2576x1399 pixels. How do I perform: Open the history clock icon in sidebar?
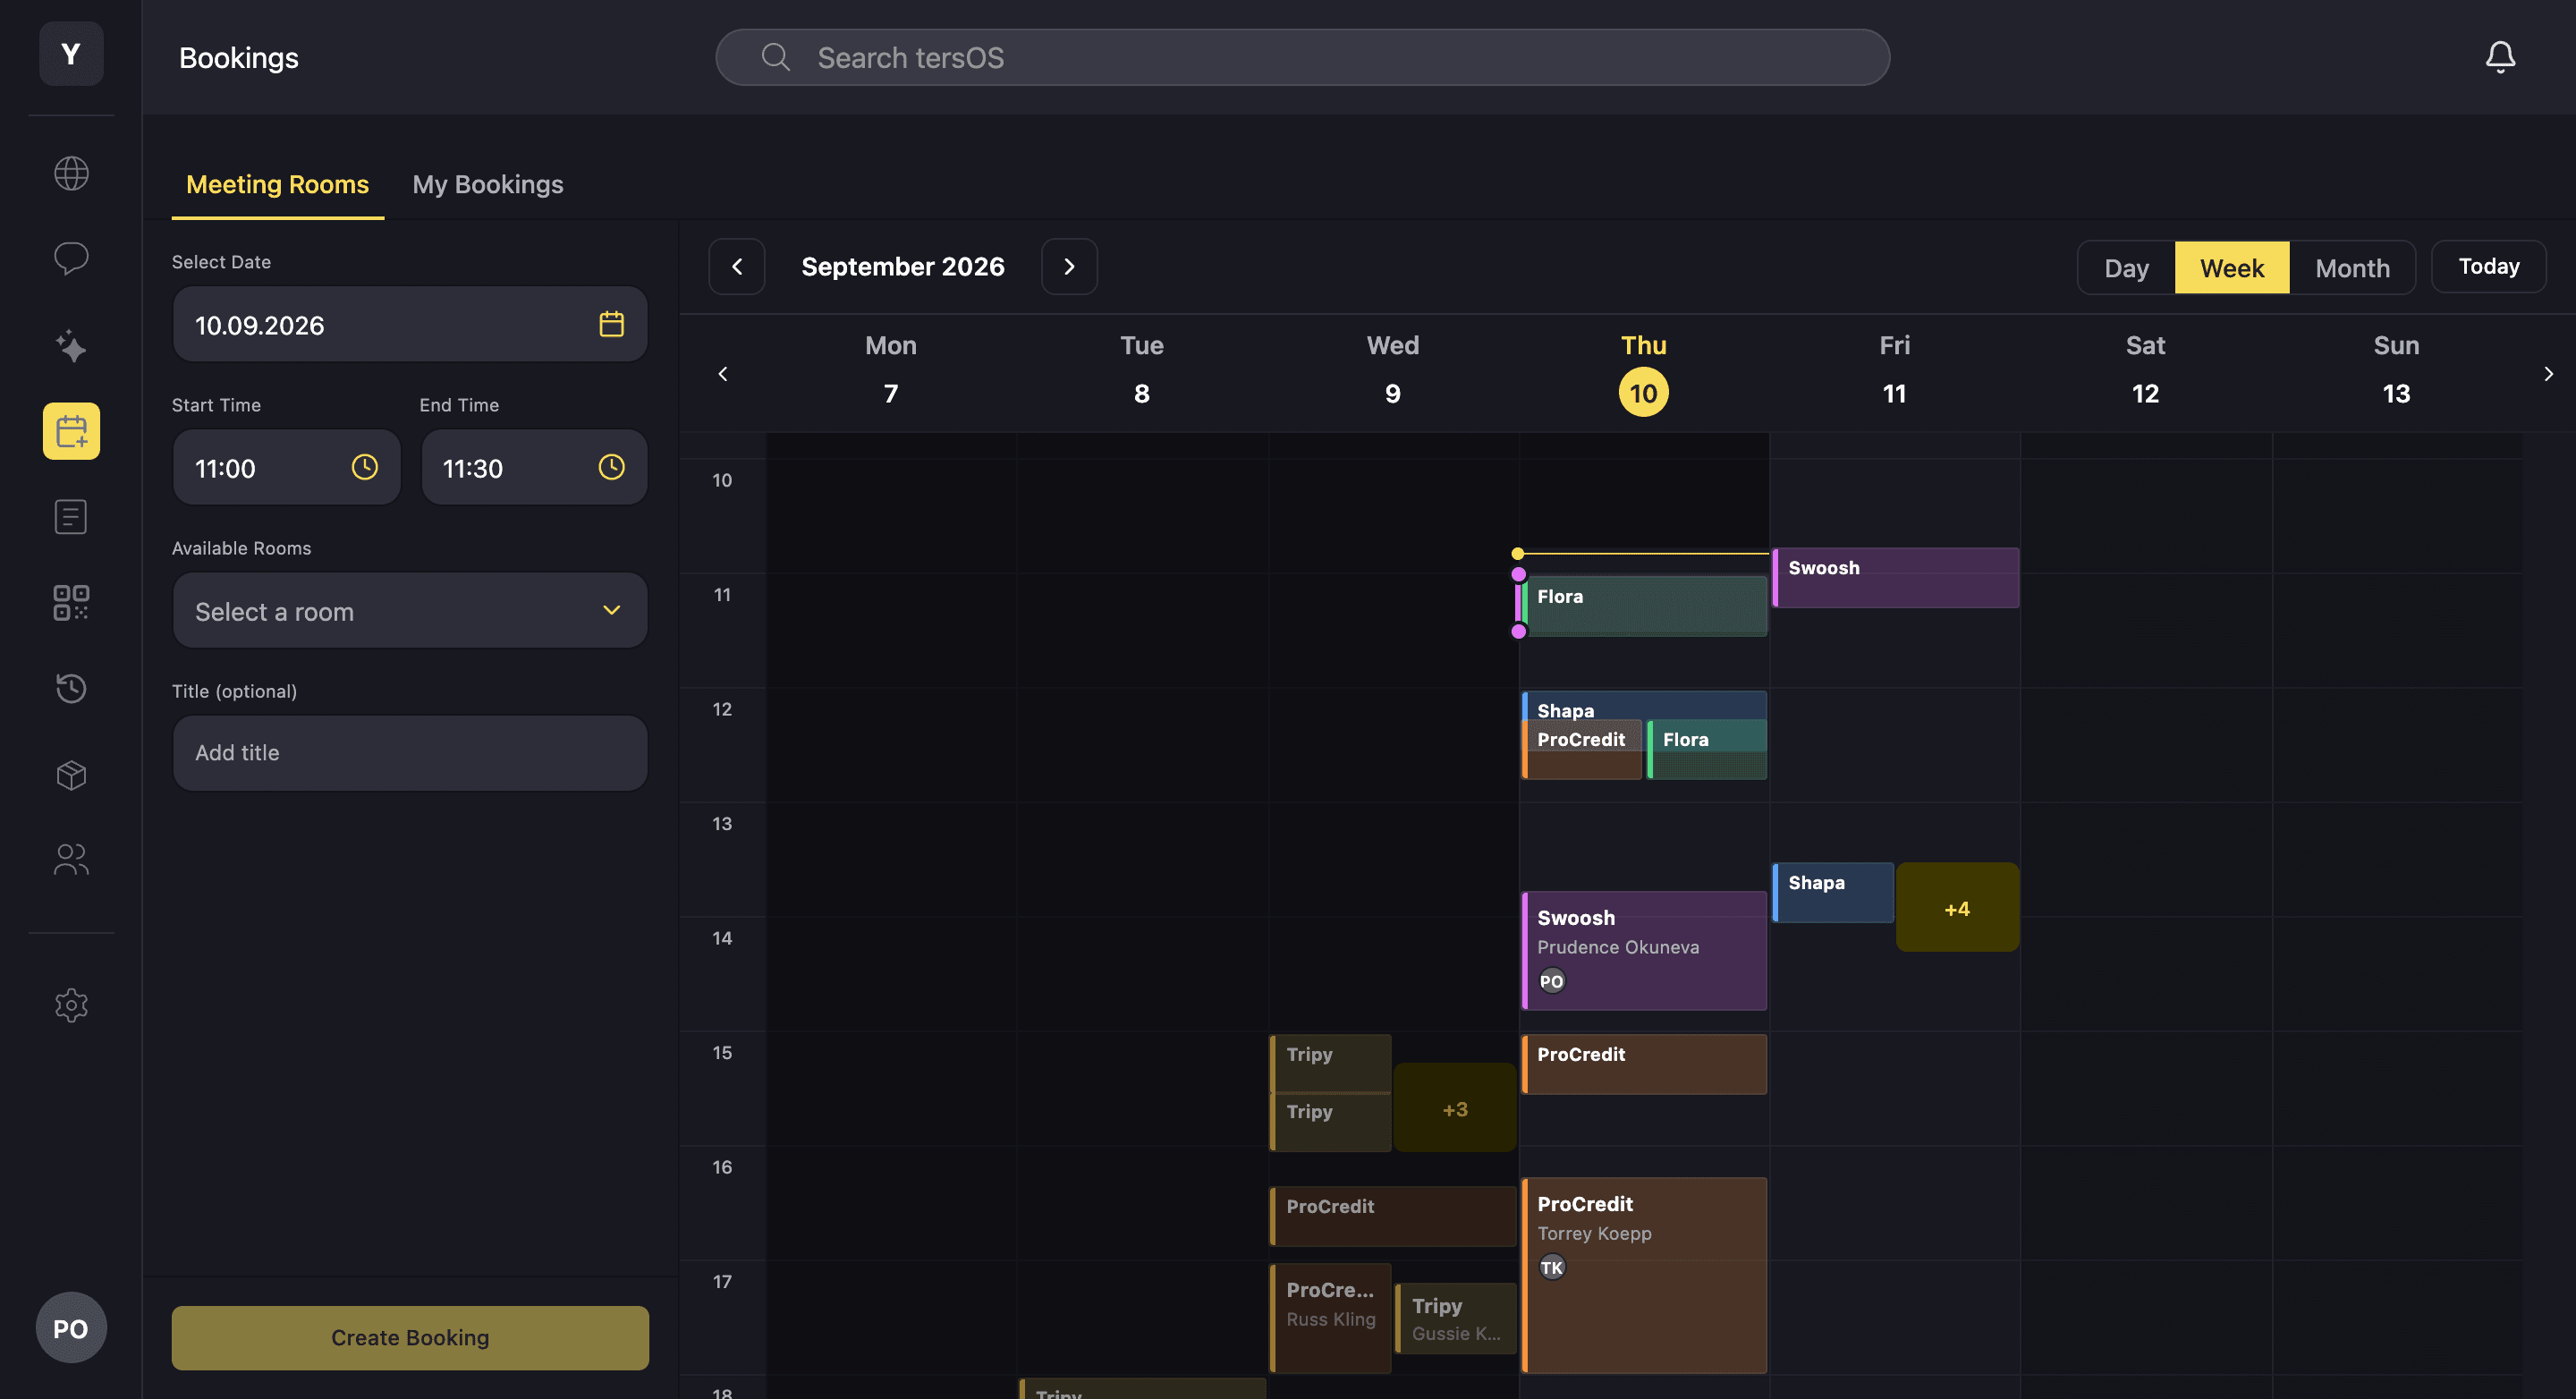(x=71, y=688)
